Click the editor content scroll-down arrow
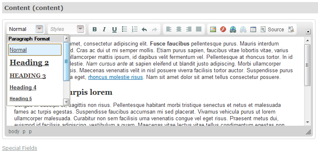 point(308,122)
